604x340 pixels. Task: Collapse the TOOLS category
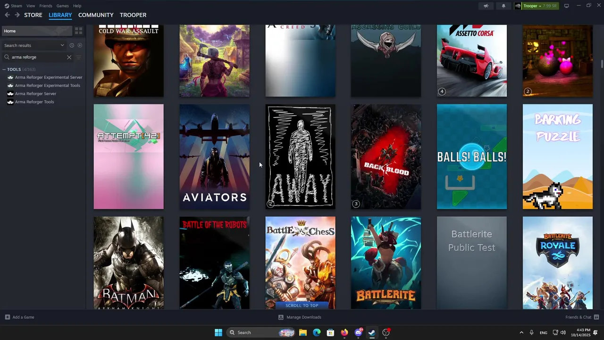click(4, 69)
